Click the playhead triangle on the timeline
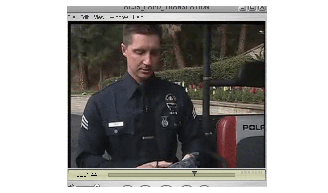This screenshot has width=328, height=193. tap(194, 174)
